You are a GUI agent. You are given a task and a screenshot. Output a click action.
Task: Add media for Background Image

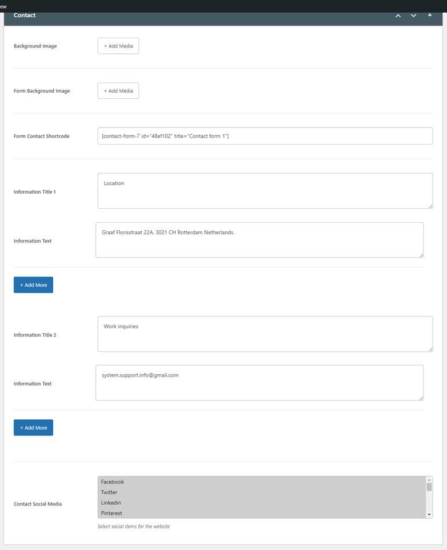point(118,46)
